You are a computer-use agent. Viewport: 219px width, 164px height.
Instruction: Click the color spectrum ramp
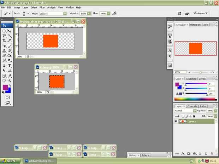[196, 99]
